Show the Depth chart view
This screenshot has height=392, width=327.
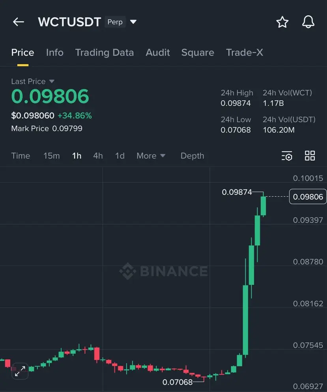[x=192, y=156]
